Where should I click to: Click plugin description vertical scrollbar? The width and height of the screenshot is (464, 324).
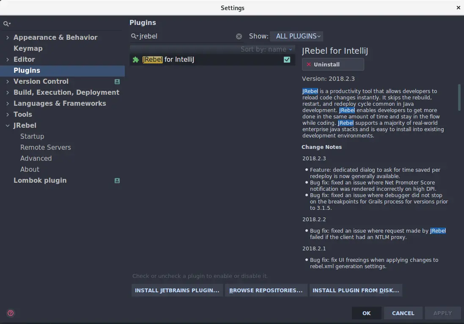pyautogui.click(x=459, y=98)
